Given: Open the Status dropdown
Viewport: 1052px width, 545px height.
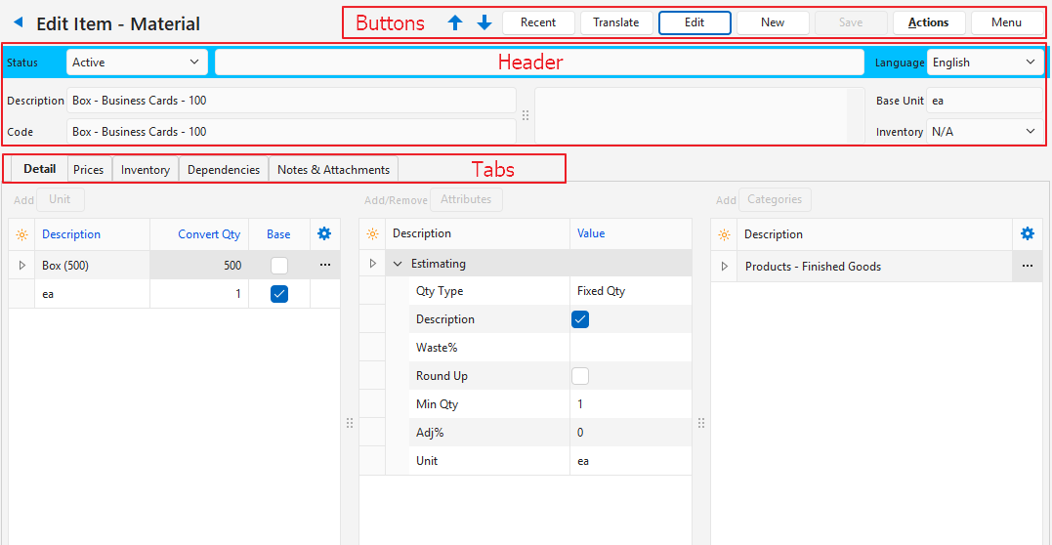Looking at the screenshot, I should 137,63.
